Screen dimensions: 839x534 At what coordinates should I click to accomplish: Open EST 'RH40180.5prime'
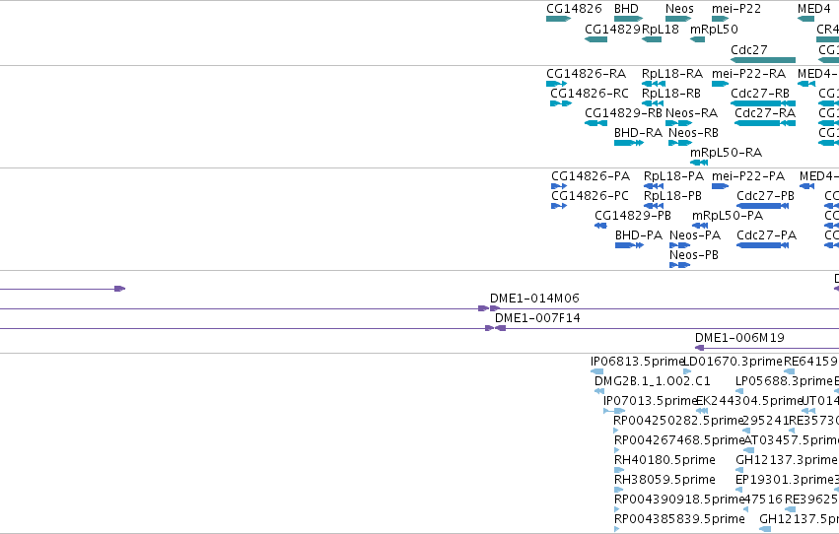(664, 460)
